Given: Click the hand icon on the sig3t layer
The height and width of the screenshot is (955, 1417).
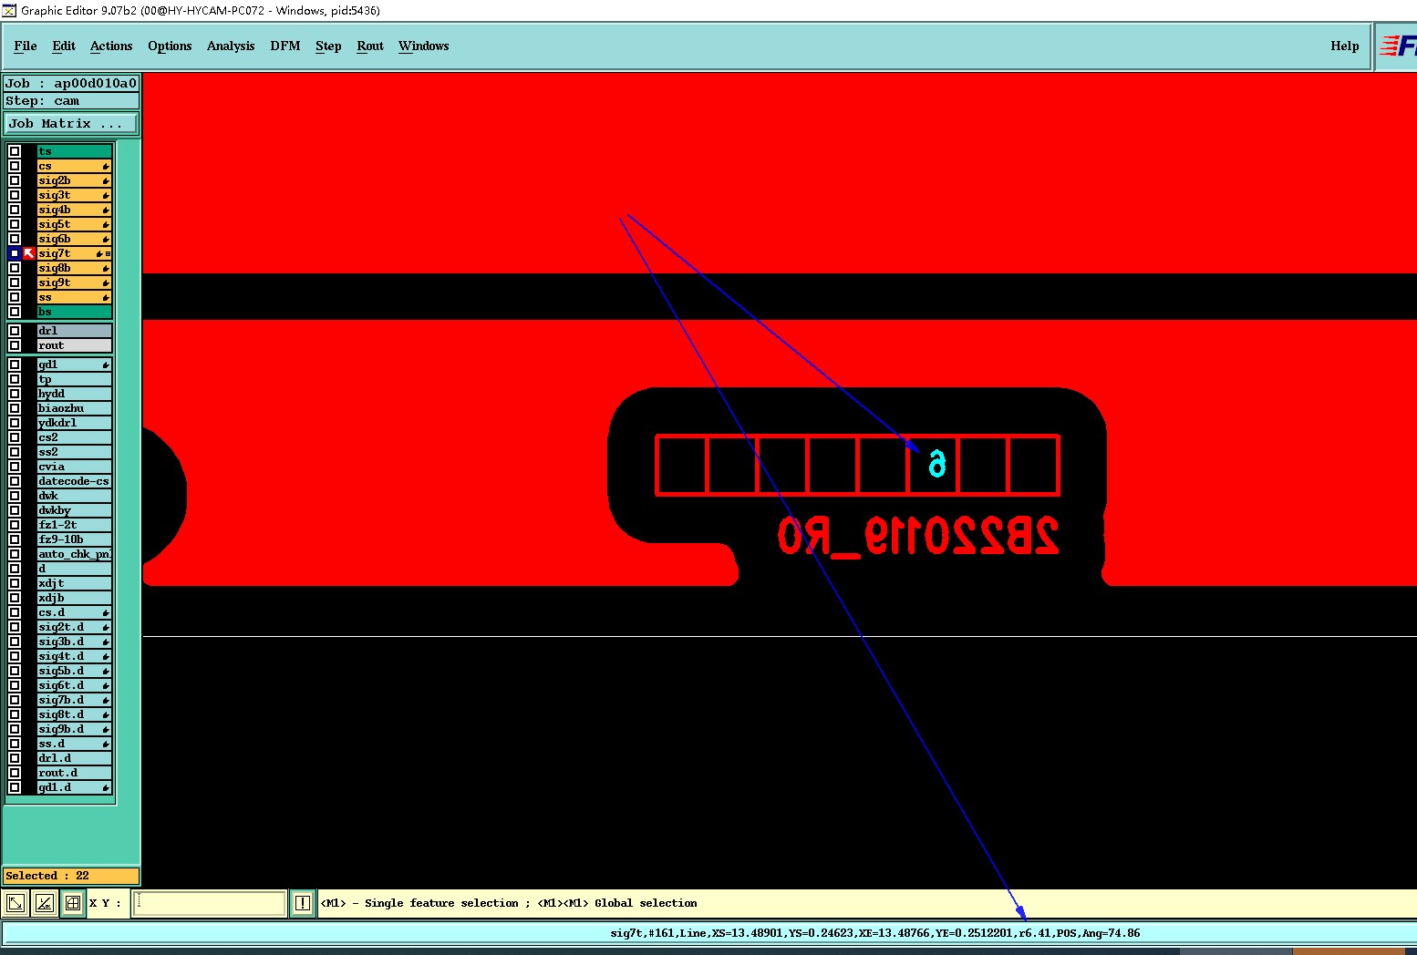Looking at the screenshot, I should (x=106, y=195).
